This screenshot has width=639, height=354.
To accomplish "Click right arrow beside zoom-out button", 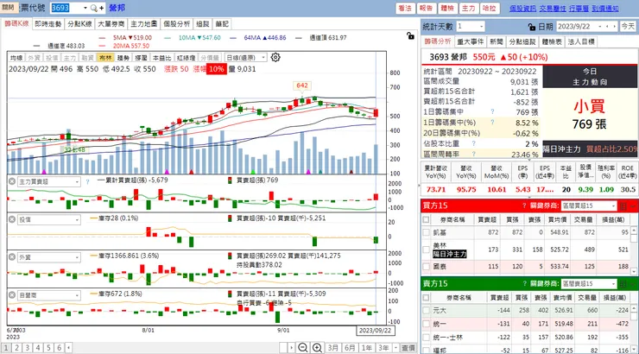I will [x=291, y=347].
